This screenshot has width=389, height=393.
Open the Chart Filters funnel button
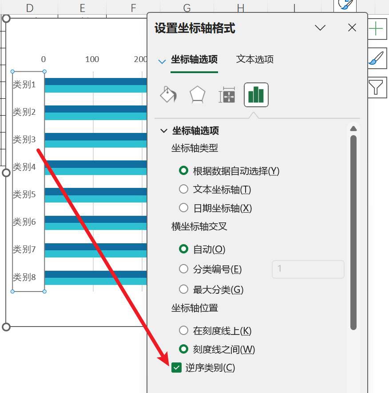tap(376, 87)
